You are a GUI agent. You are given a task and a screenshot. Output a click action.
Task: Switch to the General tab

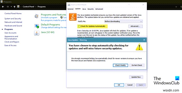70,9
